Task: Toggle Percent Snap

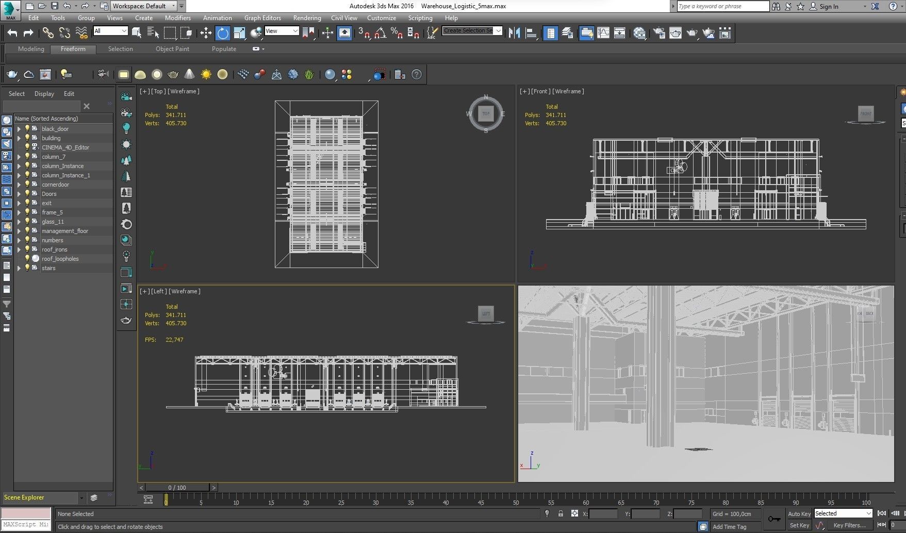Action: 397,33
